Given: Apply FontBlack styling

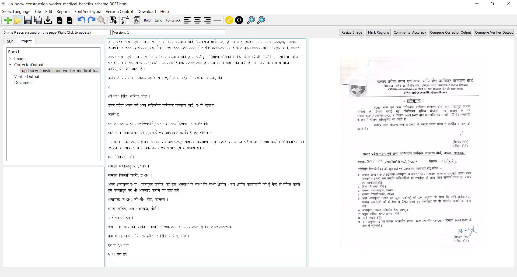Looking at the screenshot, I should (x=173, y=20).
